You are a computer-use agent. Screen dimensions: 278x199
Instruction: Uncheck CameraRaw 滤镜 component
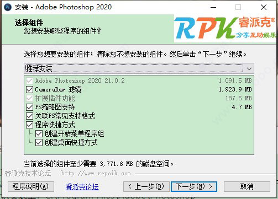29,89
